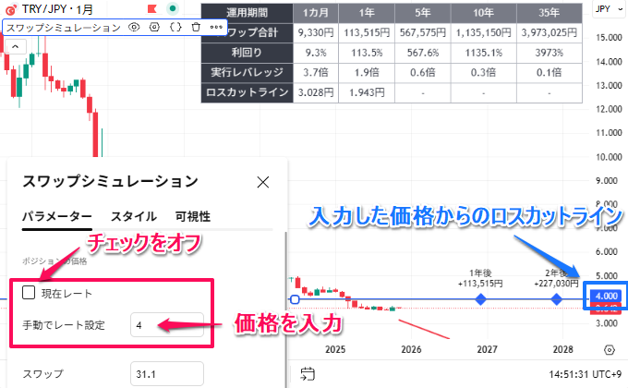628x388 pixels.
Task: Click the 2026 time axis label
Action: pos(411,349)
